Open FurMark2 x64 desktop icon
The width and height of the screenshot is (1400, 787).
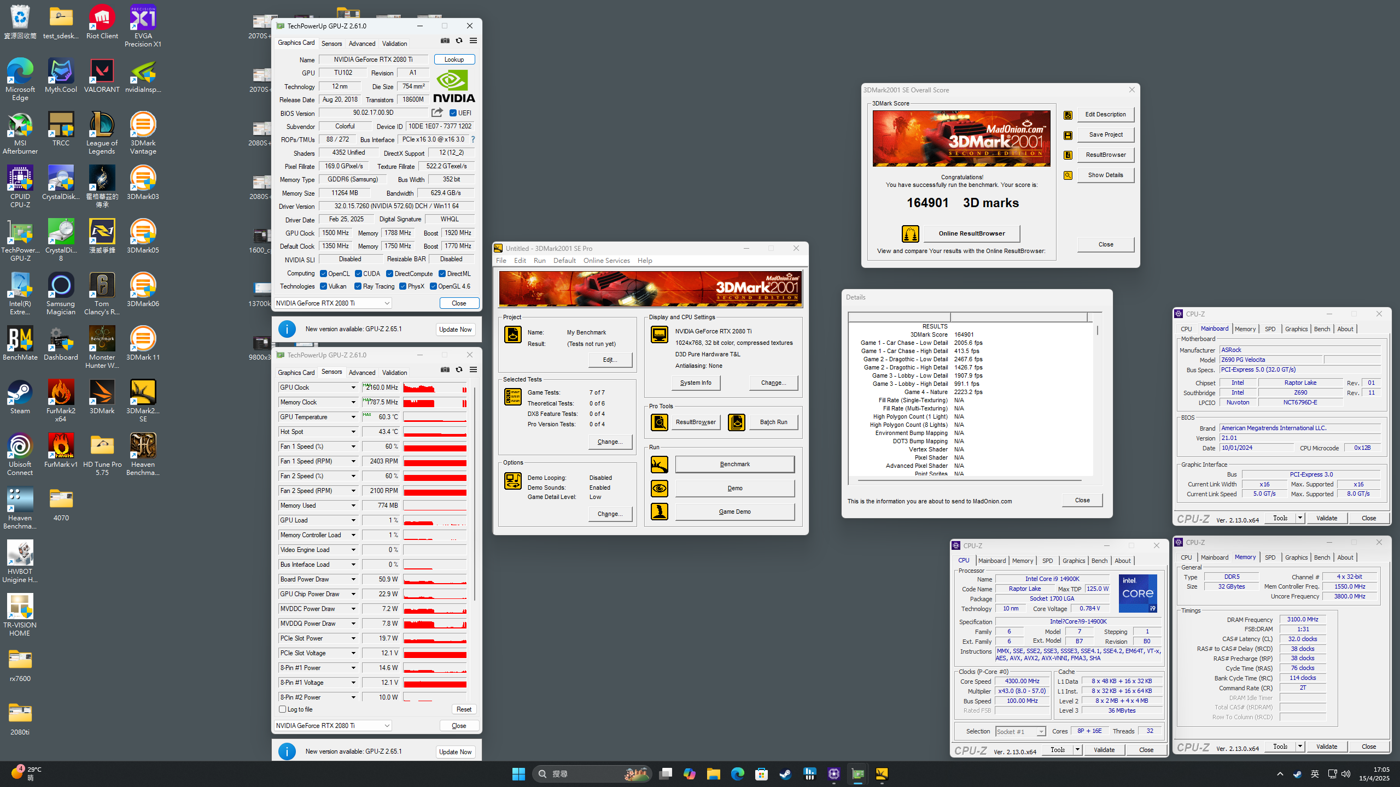(x=61, y=401)
